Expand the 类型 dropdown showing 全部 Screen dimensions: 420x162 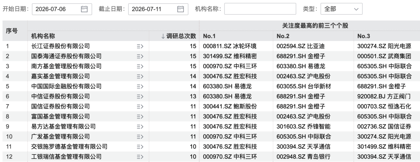coord(341,9)
